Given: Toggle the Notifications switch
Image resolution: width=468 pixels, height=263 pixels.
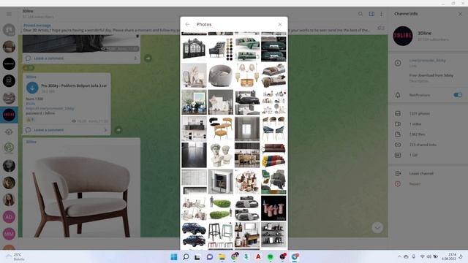Looking at the screenshot, I should [x=458, y=95].
